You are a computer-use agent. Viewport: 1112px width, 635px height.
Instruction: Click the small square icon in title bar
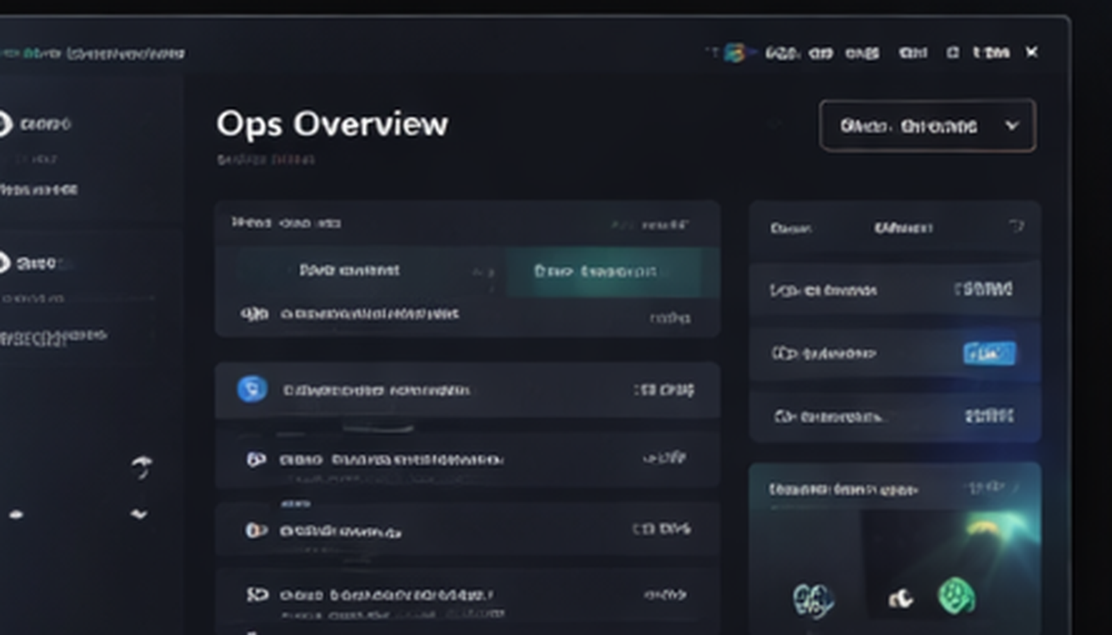click(952, 53)
